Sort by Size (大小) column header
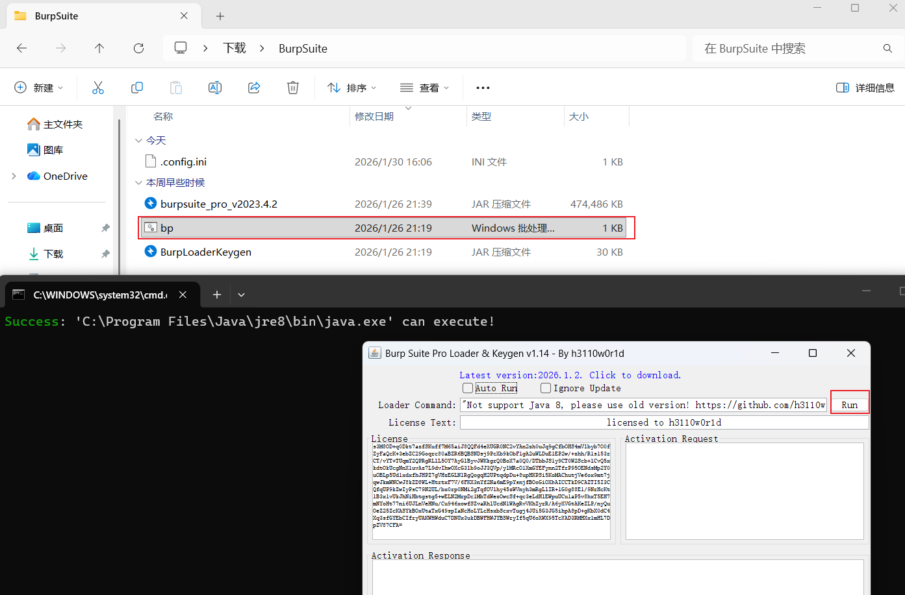Image resolution: width=905 pixels, height=595 pixels. click(579, 116)
